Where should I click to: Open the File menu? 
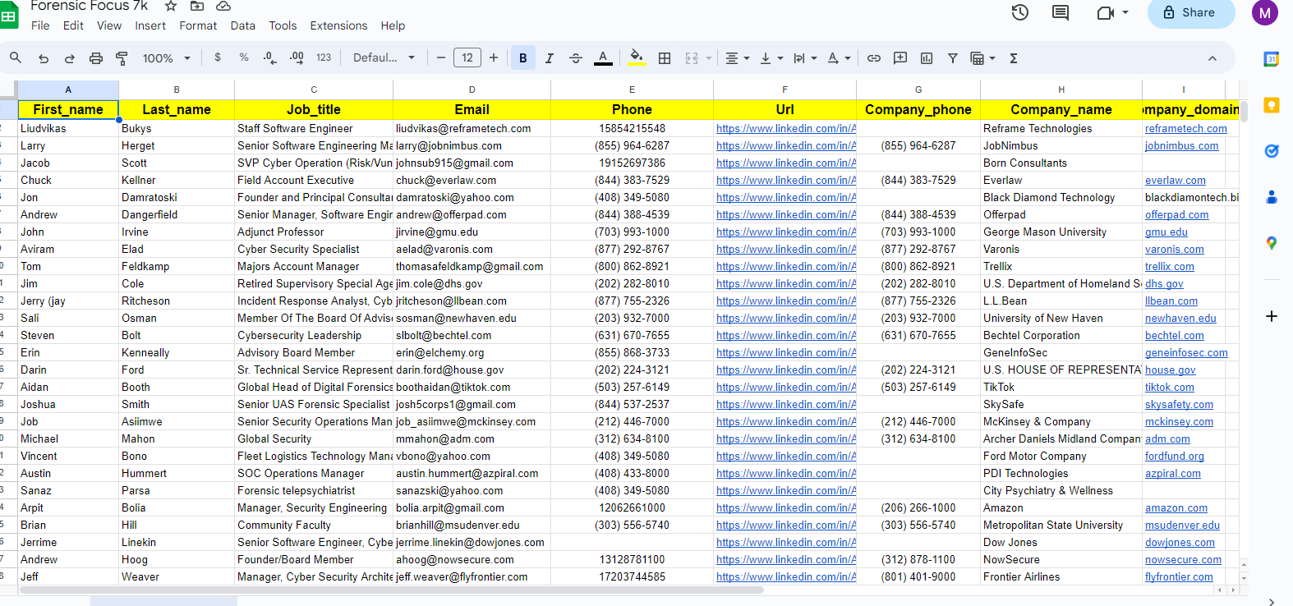tap(40, 25)
